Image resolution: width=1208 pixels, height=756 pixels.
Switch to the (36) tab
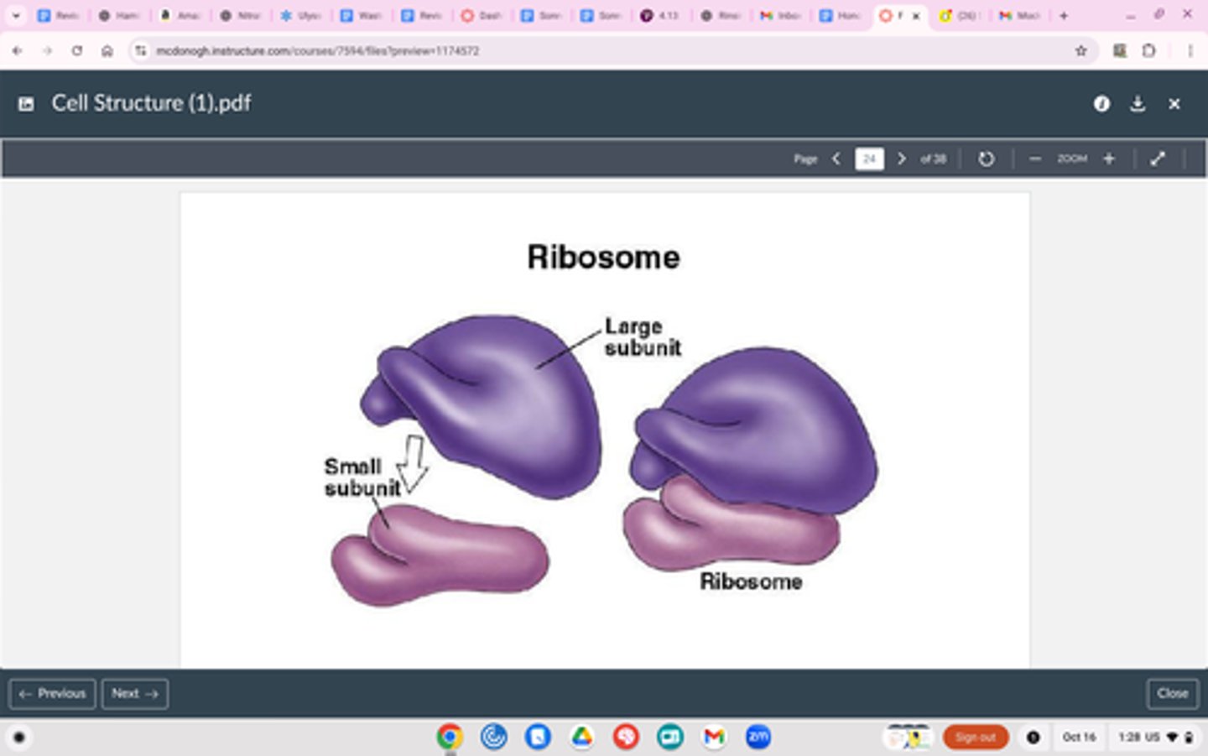(961, 15)
